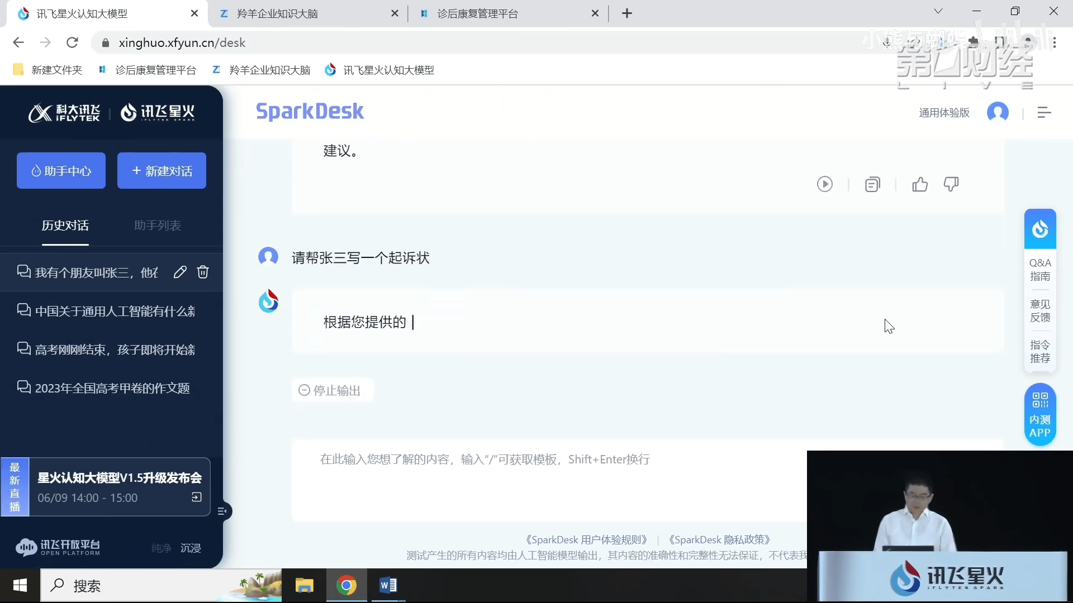Click the browser address bar URL

tap(182, 43)
